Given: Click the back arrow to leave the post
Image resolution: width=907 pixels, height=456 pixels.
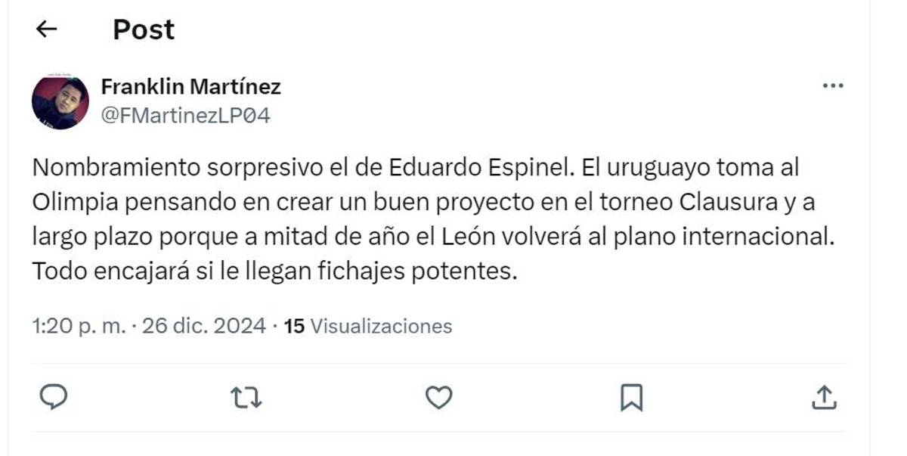Looking at the screenshot, I should 46,29.
